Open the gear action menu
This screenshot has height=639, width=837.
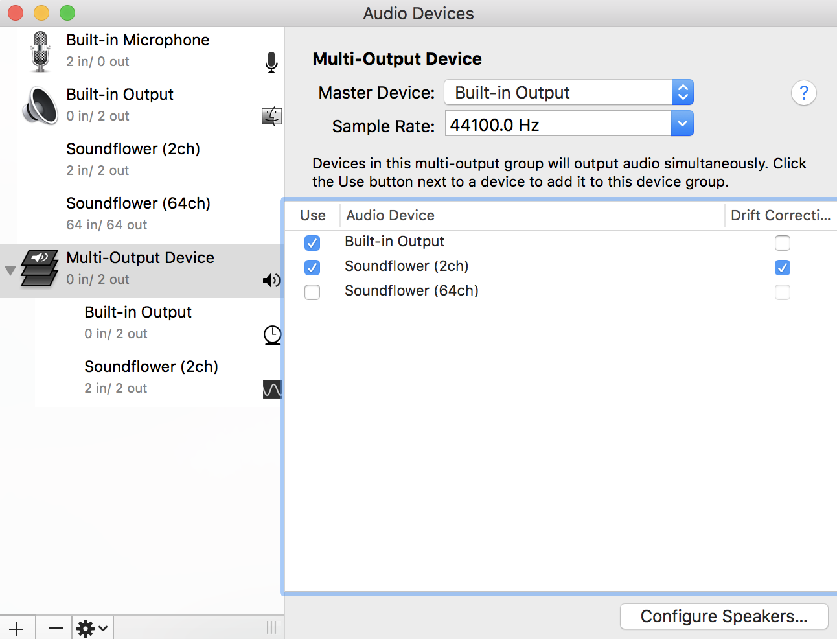[93, 628]
